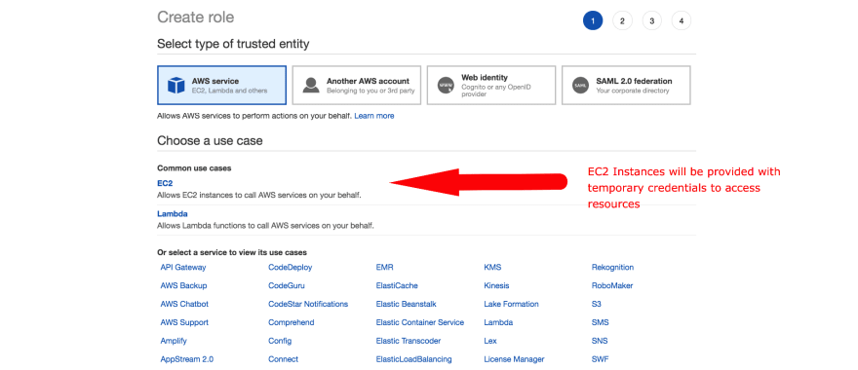Viewport: 858px width, 370px height.
Task: Select Lambda under Common use cases
Action: tap(173, 213)
